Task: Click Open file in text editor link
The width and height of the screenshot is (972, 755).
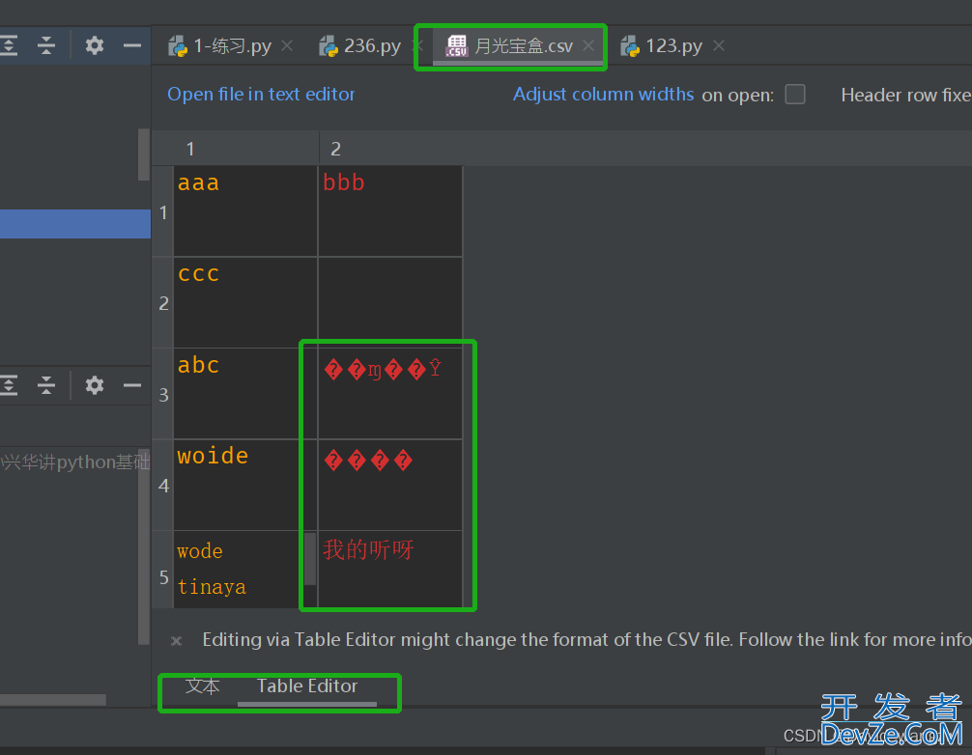Action: (x=261, y=95)
